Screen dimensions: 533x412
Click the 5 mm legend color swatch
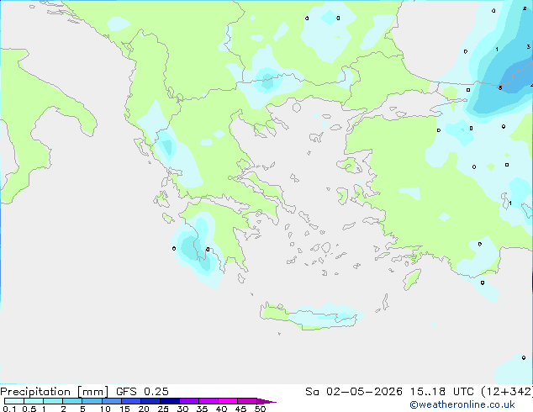[92, 401]
